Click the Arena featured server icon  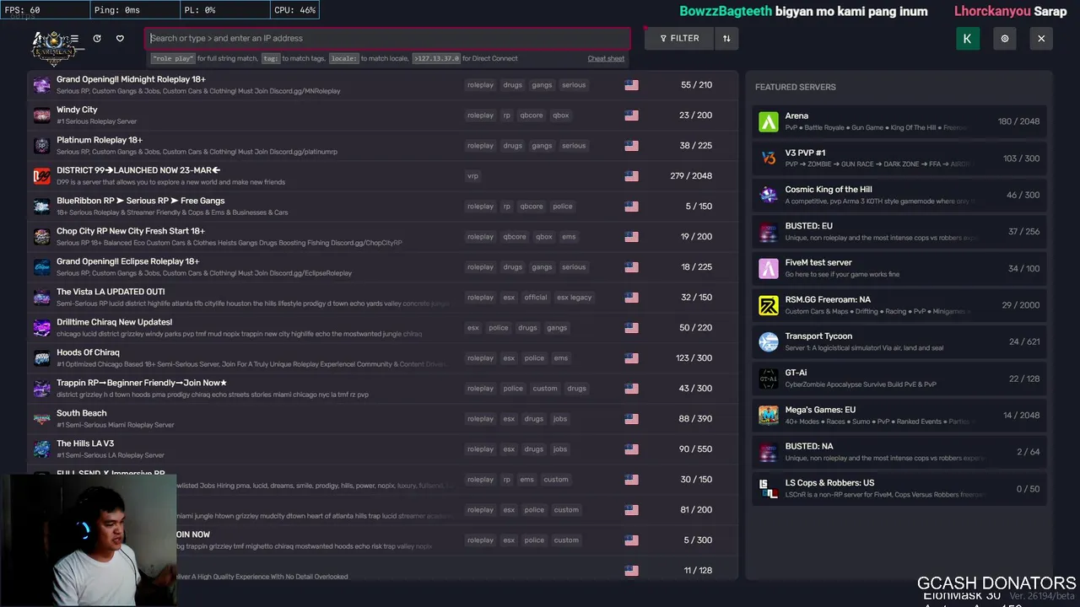click(x=769, y=121)
